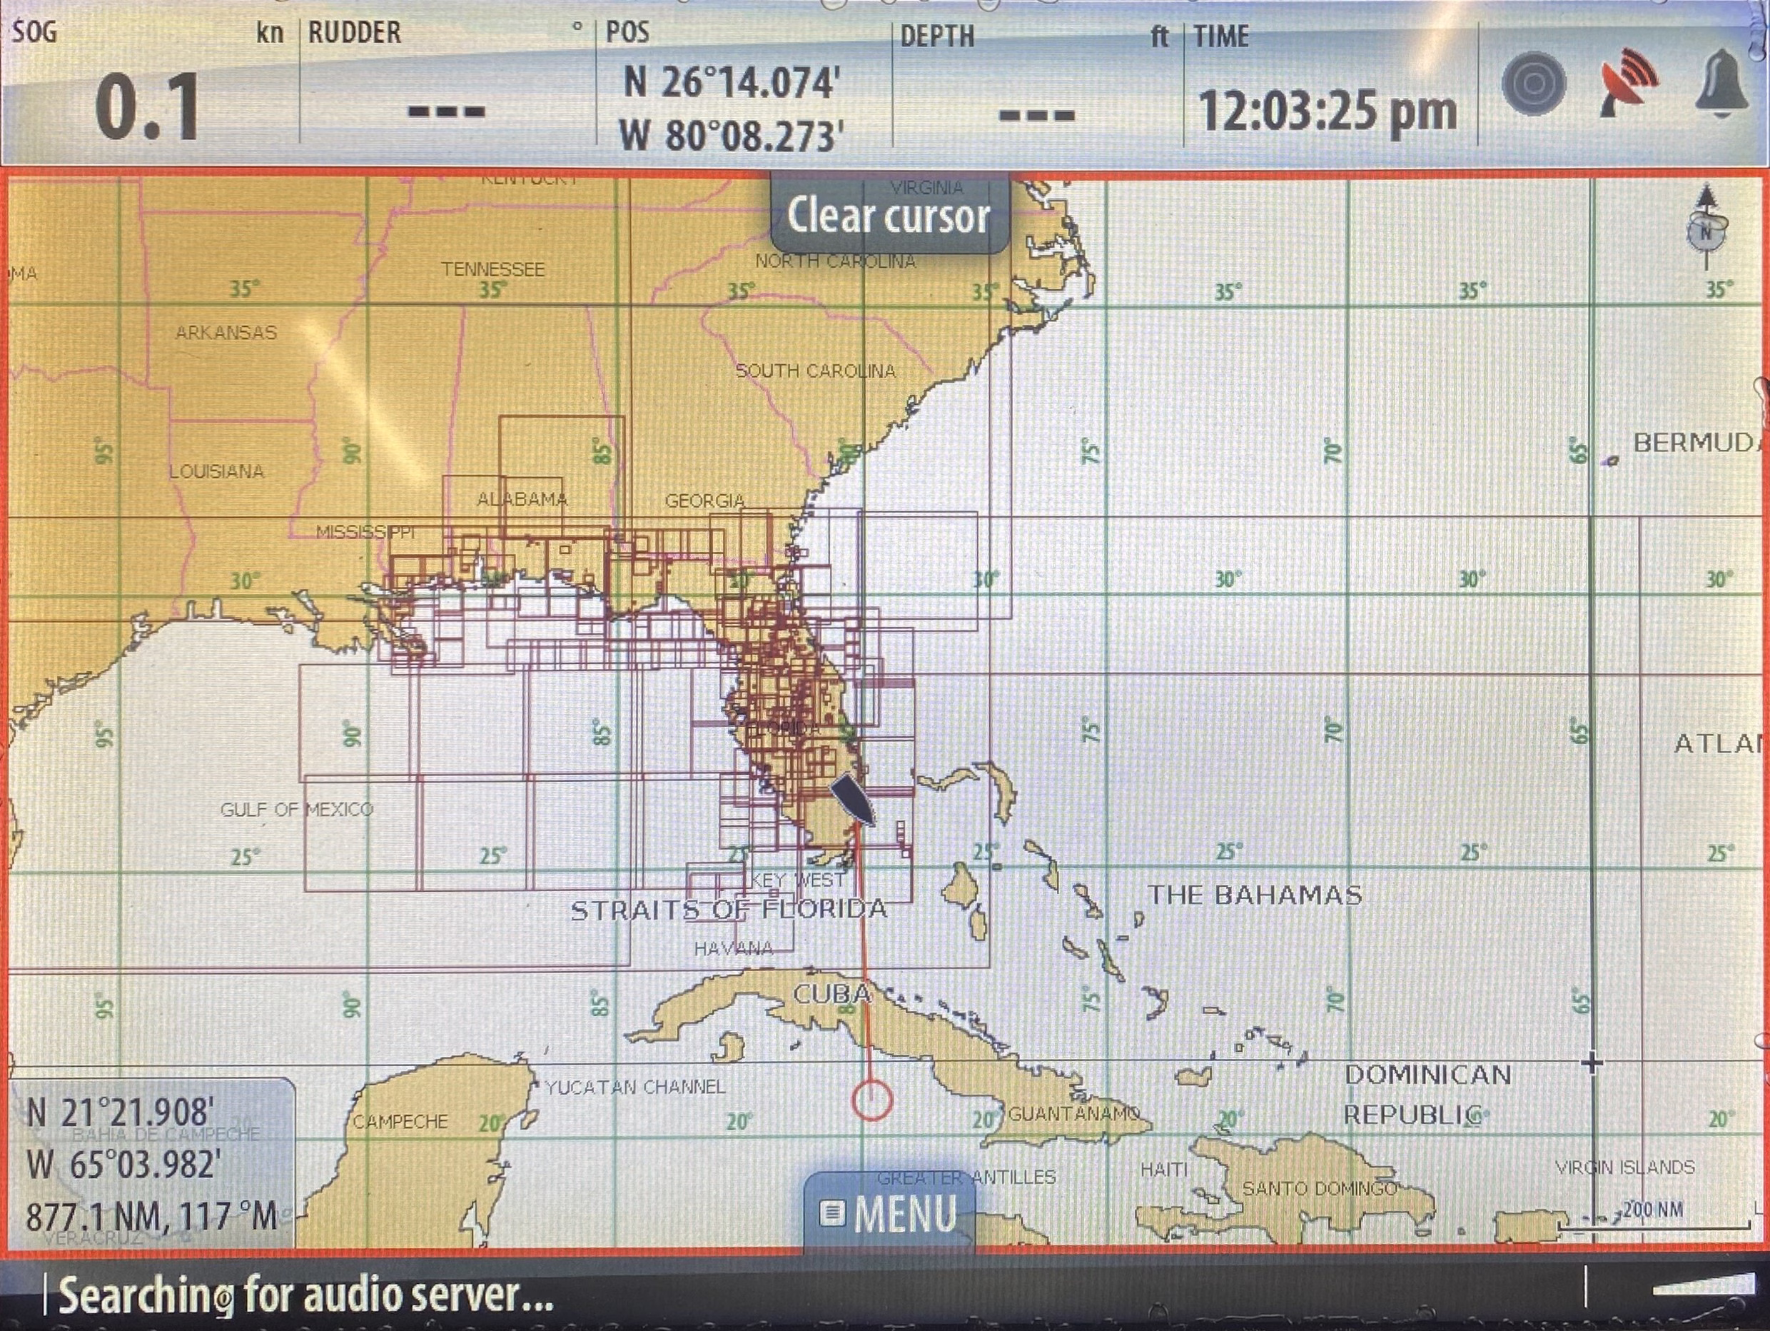This screenshot has height=1331, width=1770.
Task: Click the red circle heading marker
Action: [x=871, y=1100]
